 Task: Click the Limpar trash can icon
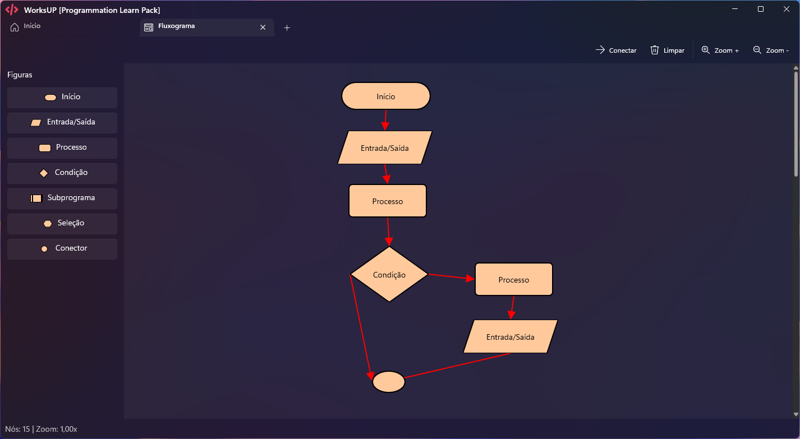click(x=654, y=50)
